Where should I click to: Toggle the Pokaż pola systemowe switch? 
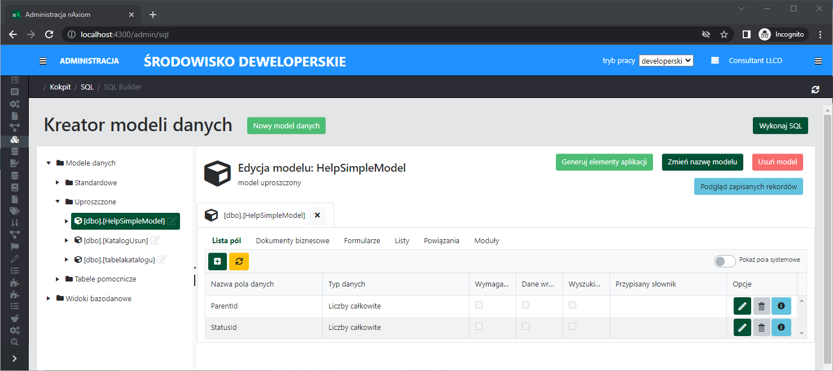click(725, 261)
